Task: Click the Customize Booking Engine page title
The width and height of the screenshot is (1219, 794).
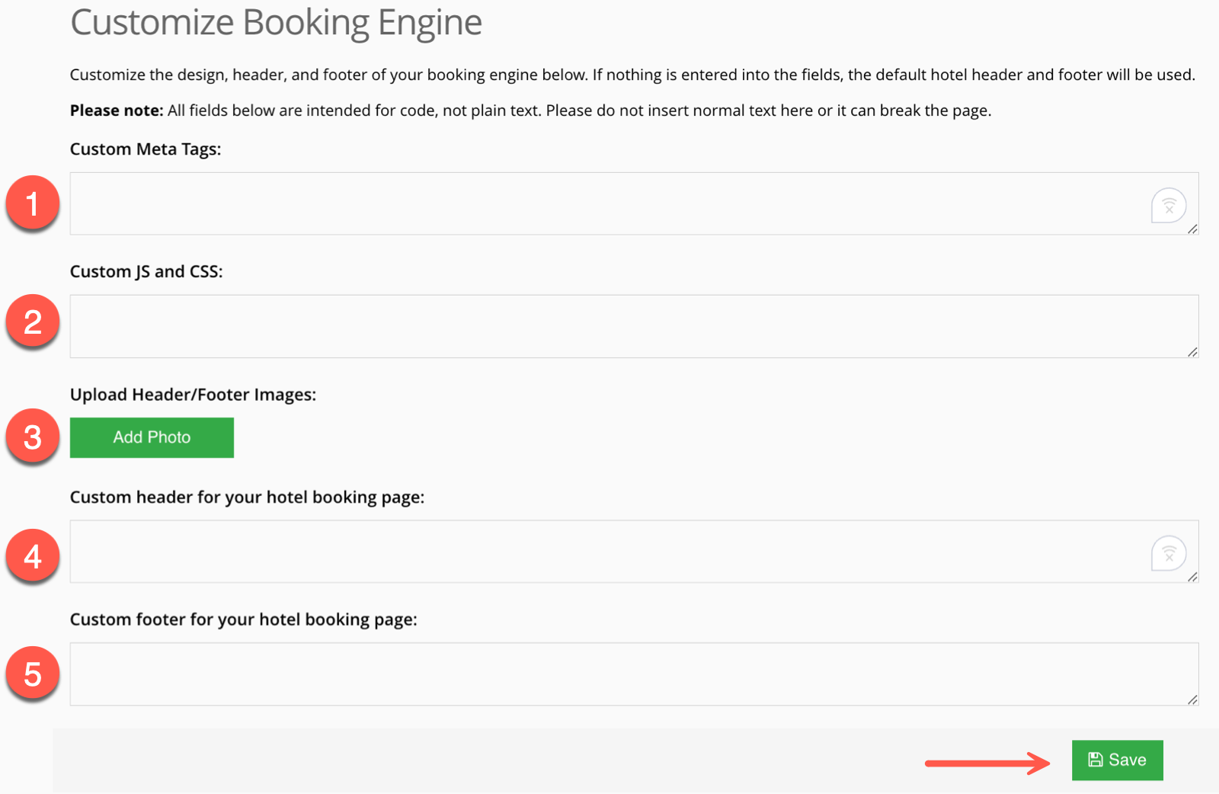Action: click(276, 23)
